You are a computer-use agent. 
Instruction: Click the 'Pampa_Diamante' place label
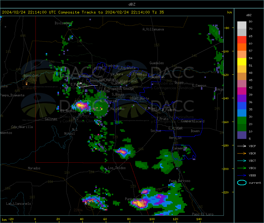click(12, 95)
